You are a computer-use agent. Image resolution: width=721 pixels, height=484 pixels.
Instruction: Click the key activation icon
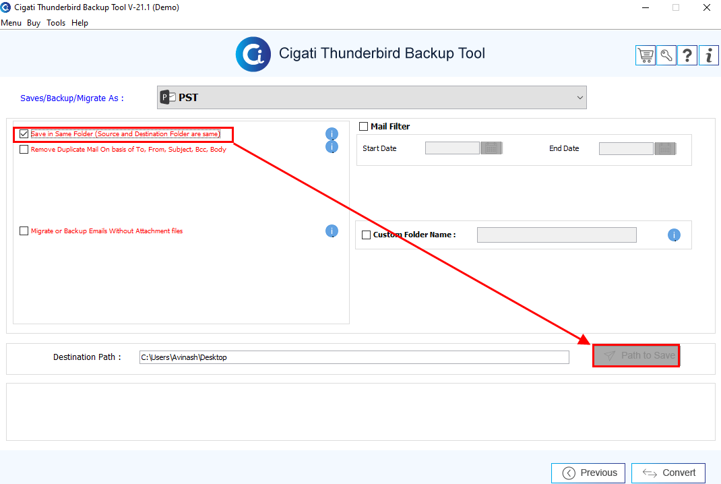coord(666,56)
